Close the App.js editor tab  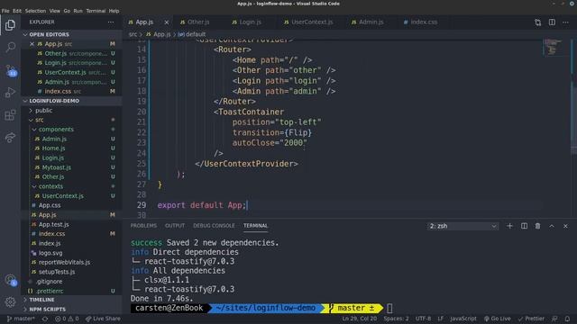(167, 22)
